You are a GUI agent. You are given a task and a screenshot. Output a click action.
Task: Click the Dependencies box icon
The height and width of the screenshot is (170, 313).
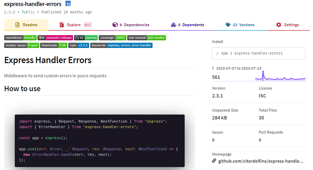[x=115, y=25]
